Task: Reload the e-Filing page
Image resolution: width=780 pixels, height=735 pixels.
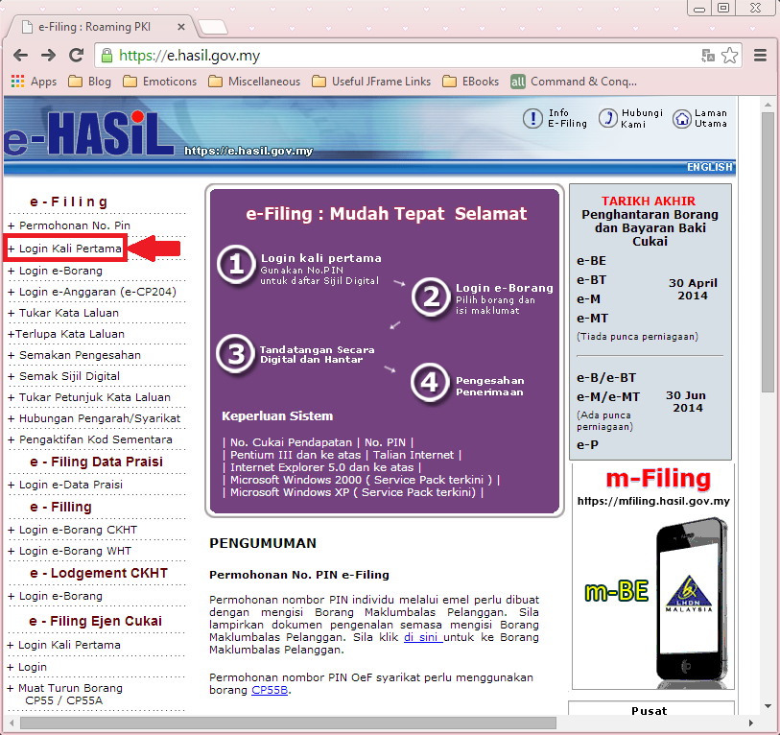Action: point(76,56)
